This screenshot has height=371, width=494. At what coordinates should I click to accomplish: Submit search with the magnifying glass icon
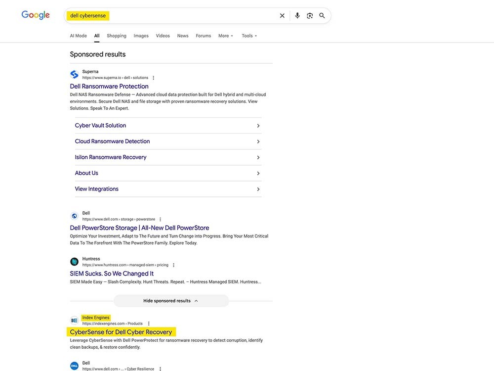click(x=322, y=15)
